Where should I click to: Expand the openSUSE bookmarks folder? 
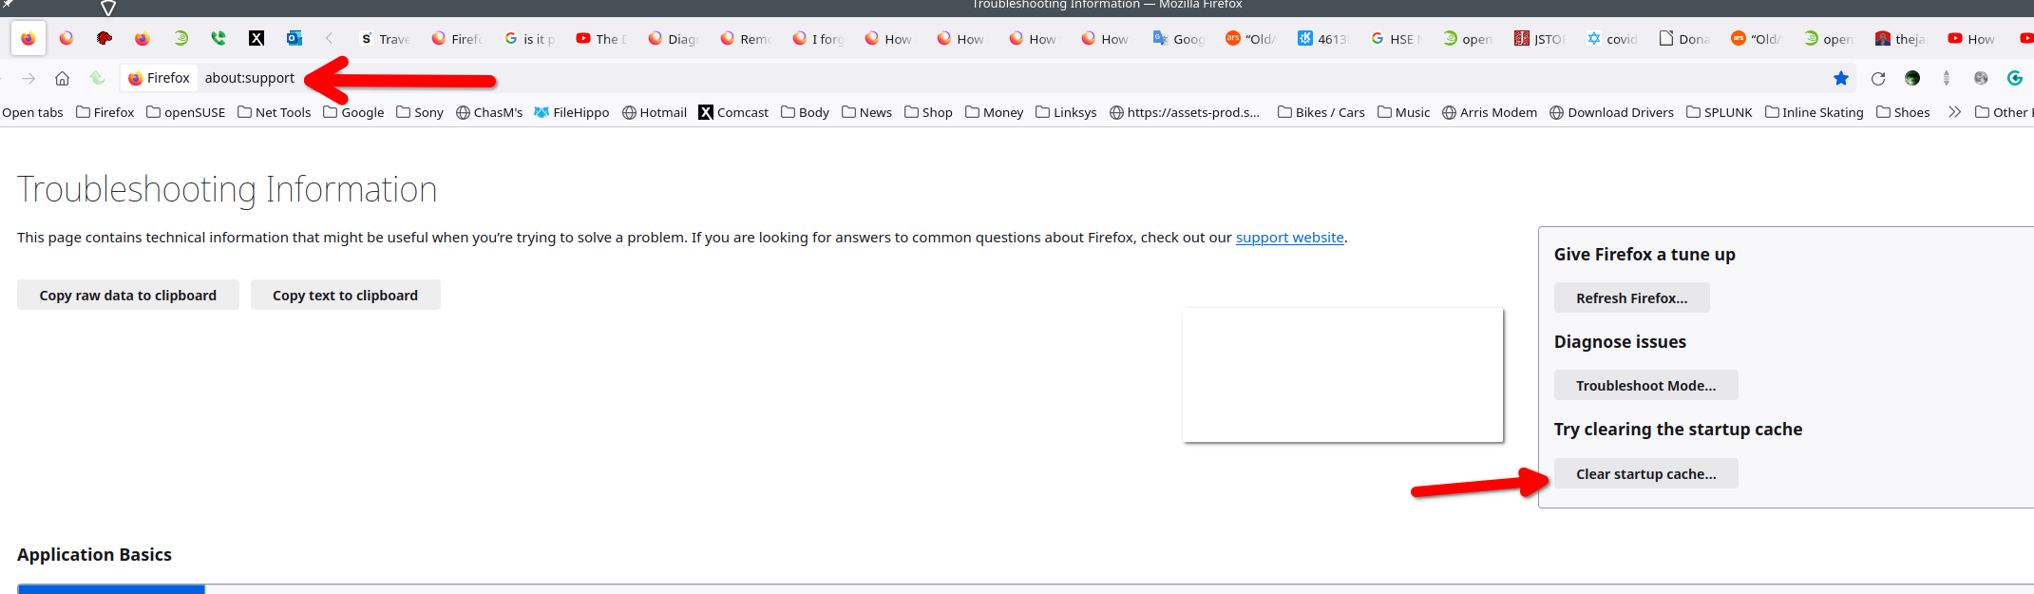[x=186, y=112]
